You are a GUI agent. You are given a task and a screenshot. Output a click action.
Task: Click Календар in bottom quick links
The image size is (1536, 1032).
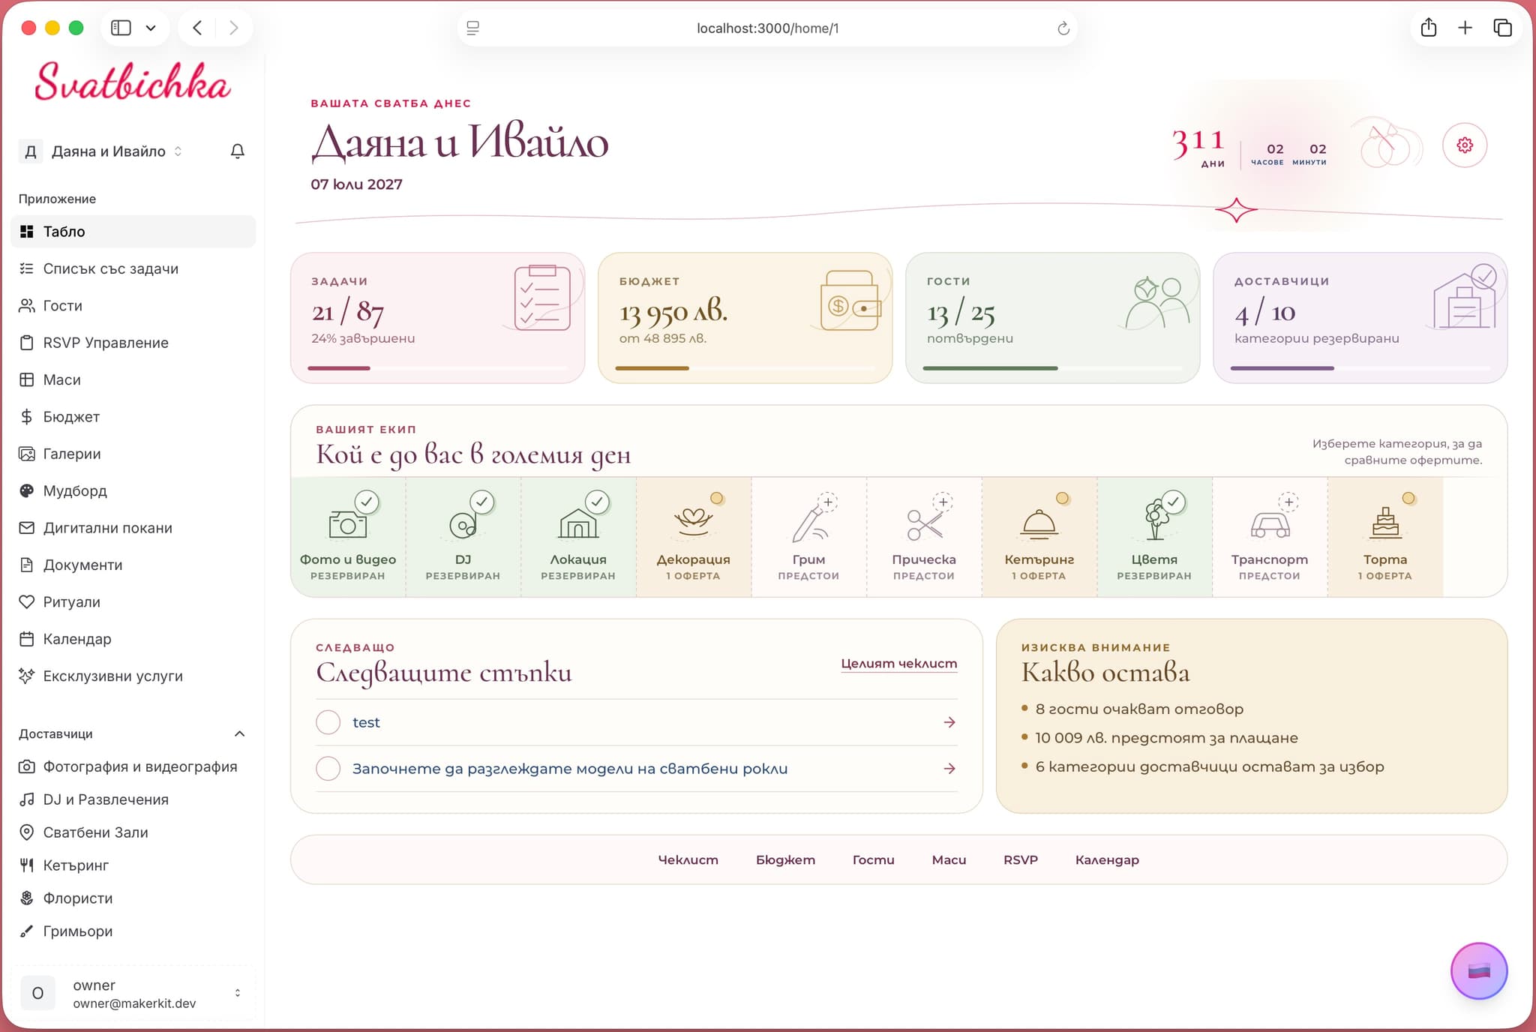tap(1107, 859)
